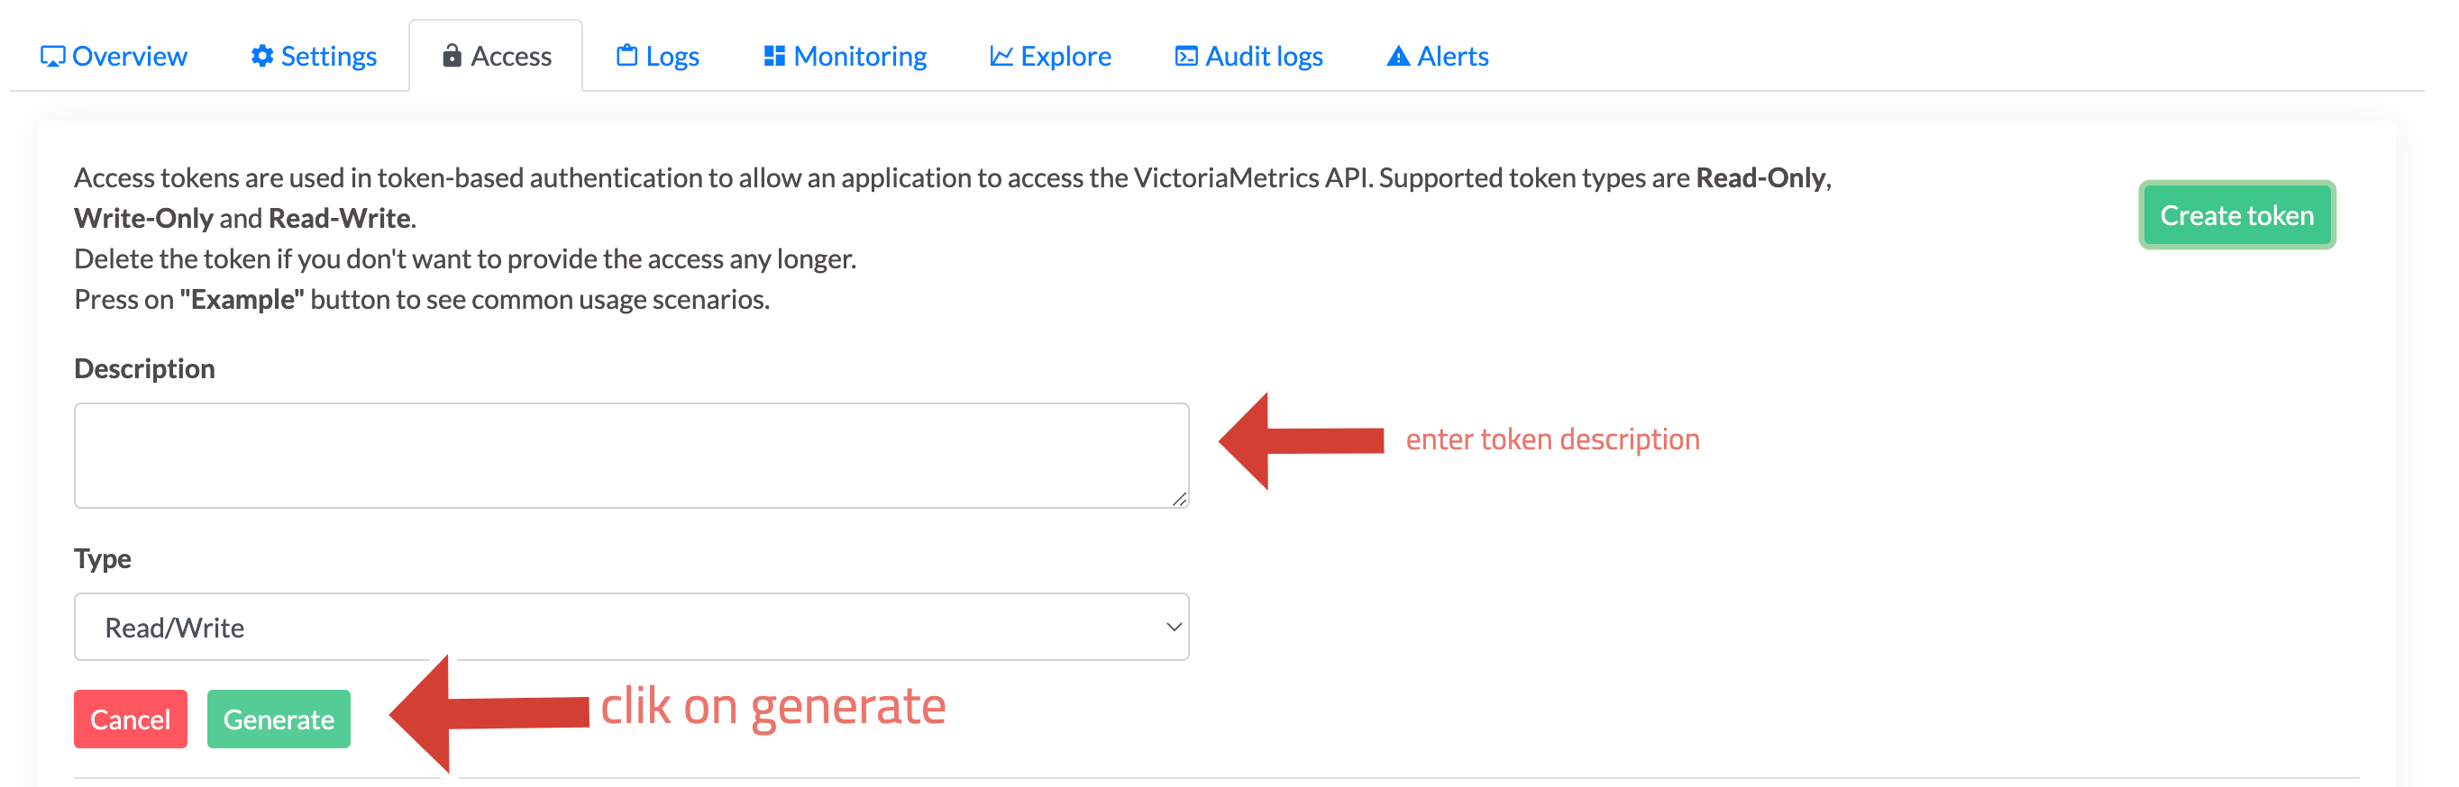This screenshot has height=787, width=2459.
Task: Open the Logs tab
Action: 670,55
